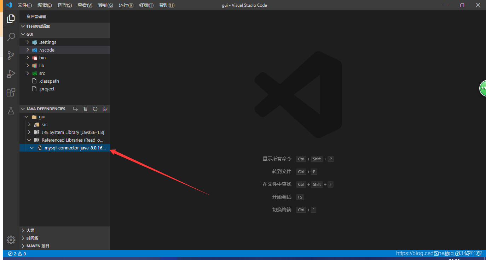The height and width of the screenshot is (260, 486).
Task: Open the 文件(F) menu
Action: point(25,5)
